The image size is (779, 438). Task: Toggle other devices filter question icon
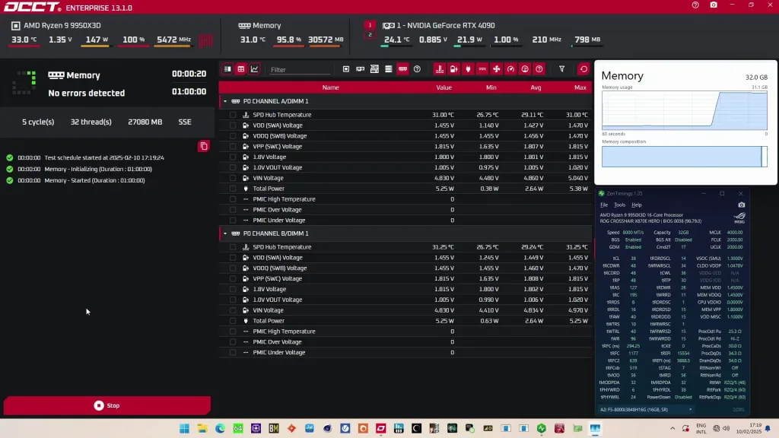click(x=418, y=69)
